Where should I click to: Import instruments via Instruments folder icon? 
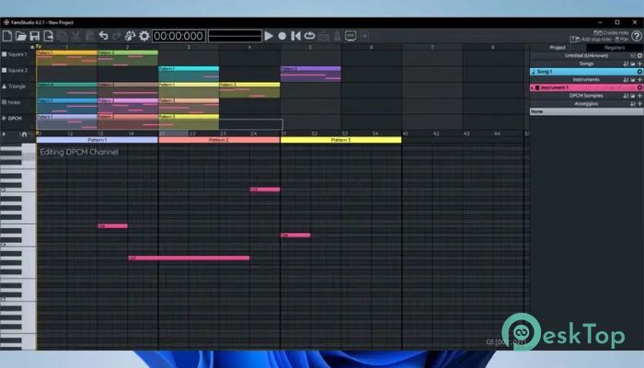click(633, 80)
